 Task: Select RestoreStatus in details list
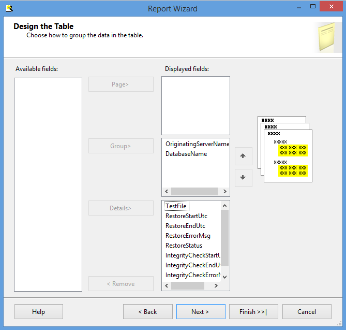[x=184, y=246]
